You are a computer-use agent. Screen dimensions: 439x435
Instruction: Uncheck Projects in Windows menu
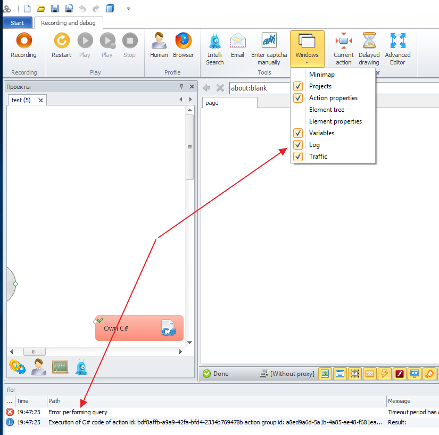tap(333, 86)
